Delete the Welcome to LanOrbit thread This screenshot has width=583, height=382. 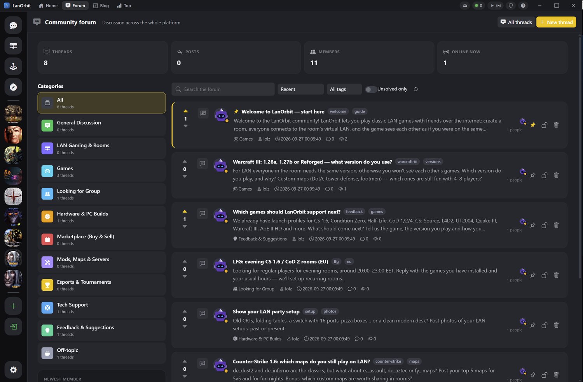(x=556, y=125)
